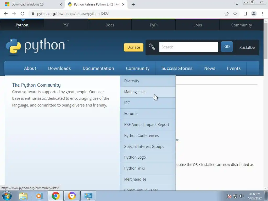Select the Python Release Python 3.4.2 tab

97,4
